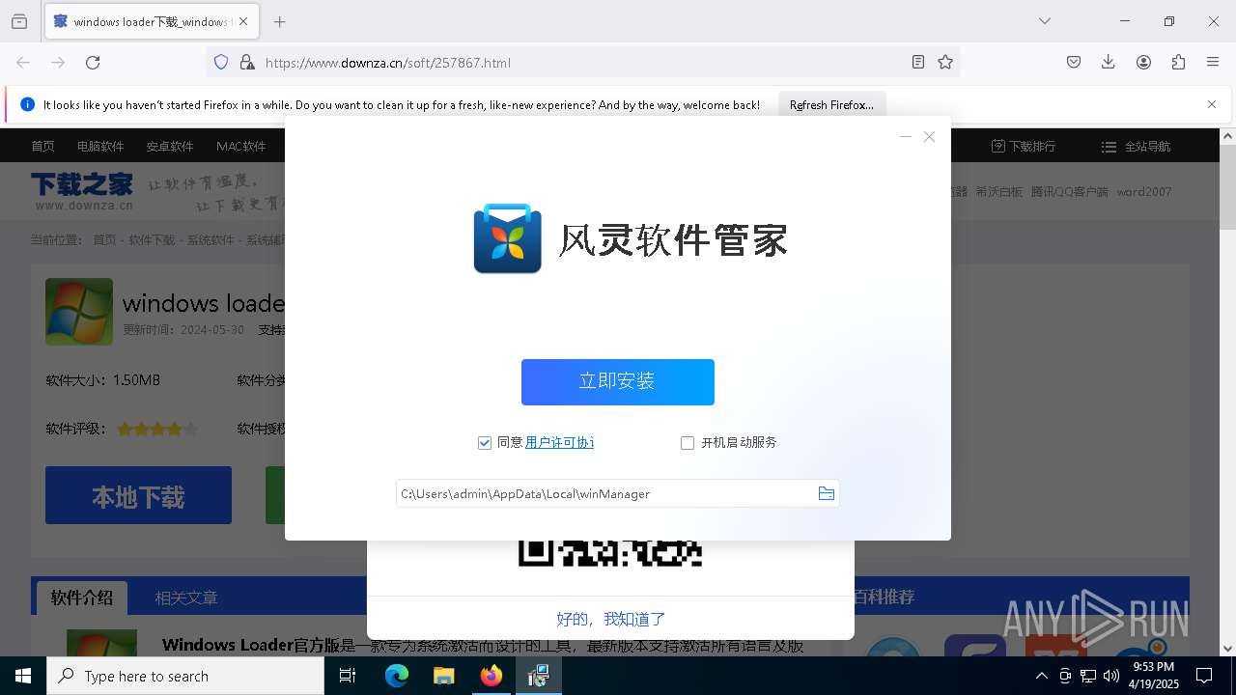The image size is (1236, 695).
Task: Enable the 开机启动服务 startup checkbox
Action: (x=688, y=443)
